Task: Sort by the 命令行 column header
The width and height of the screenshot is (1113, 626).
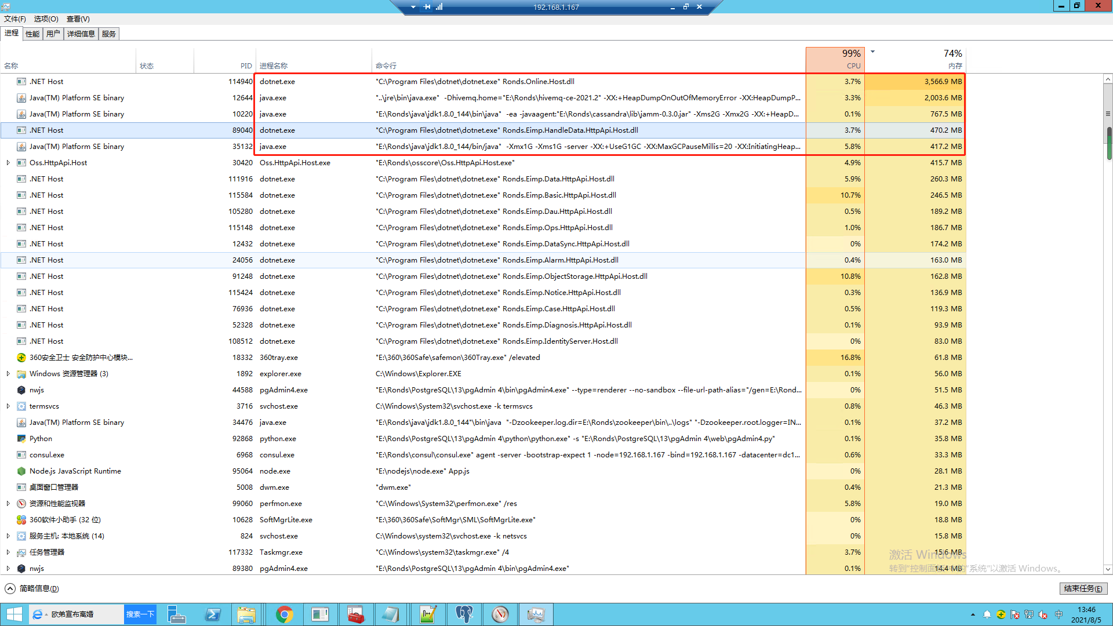Action: pos(589,59)
